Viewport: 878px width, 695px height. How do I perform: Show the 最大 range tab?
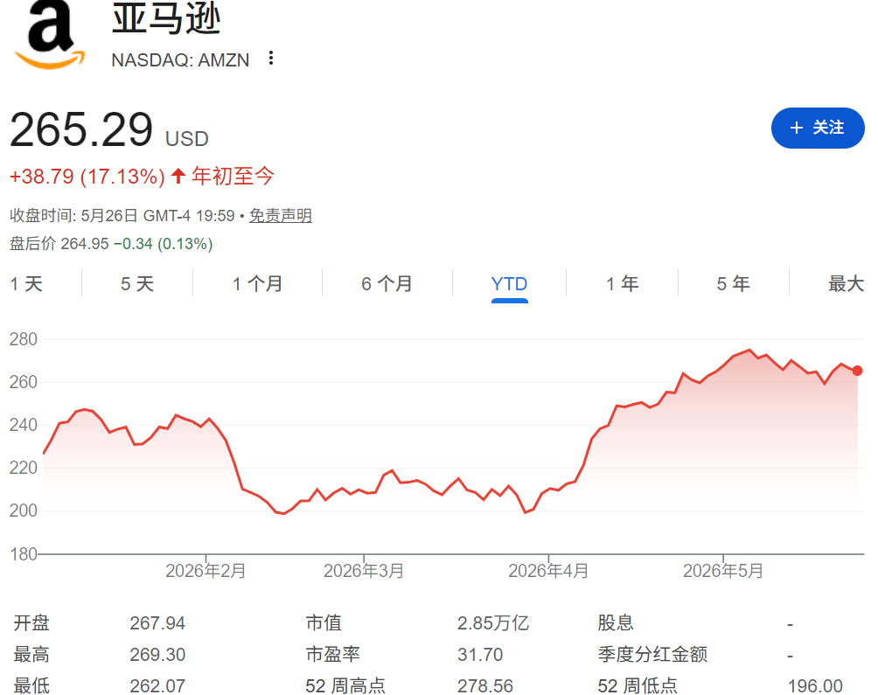(847, 284)
